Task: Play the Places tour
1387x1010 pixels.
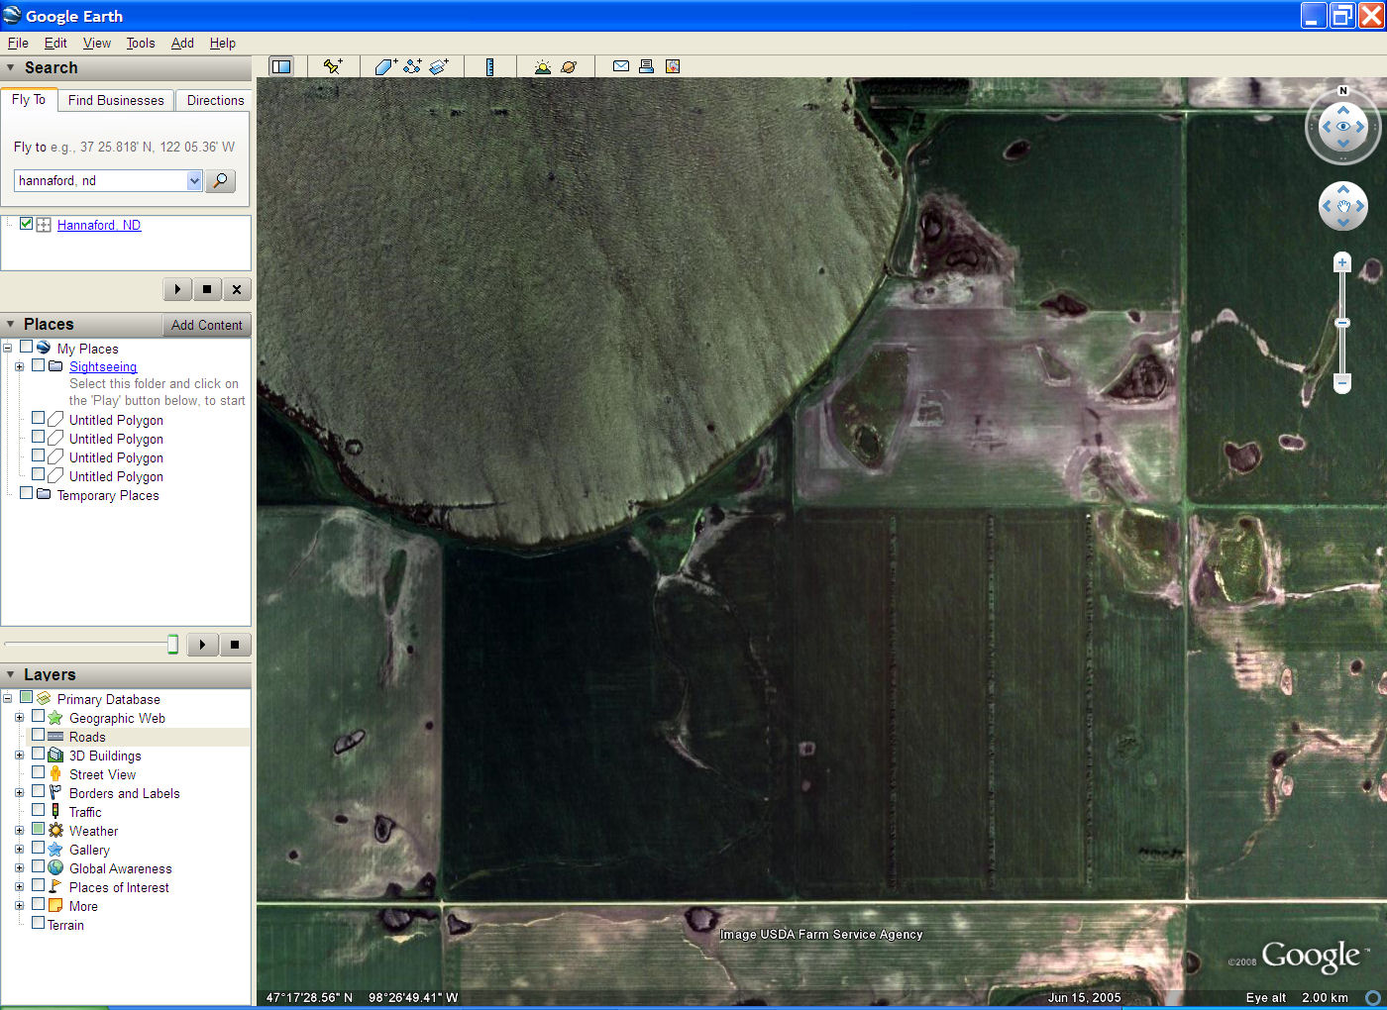Action: tap(202, 645)
